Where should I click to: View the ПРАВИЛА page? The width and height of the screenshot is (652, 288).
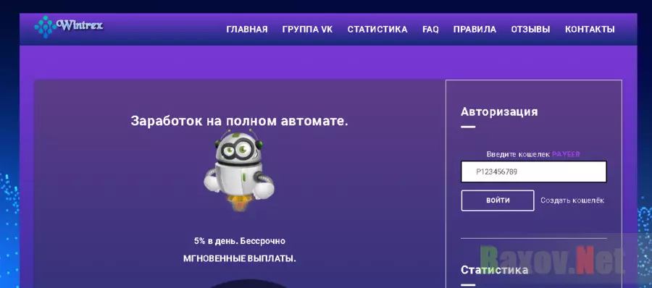[x=475, y=30]
